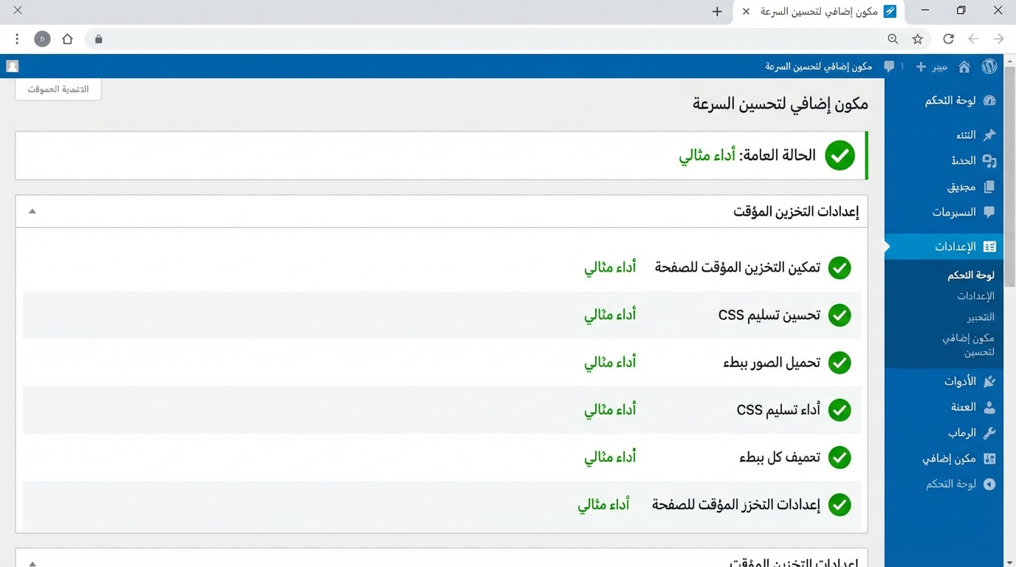This screenshot has height=567, width=1016.
Task: Click the green check beside تحميل الصور ببطء
Action: coord(840,362)
